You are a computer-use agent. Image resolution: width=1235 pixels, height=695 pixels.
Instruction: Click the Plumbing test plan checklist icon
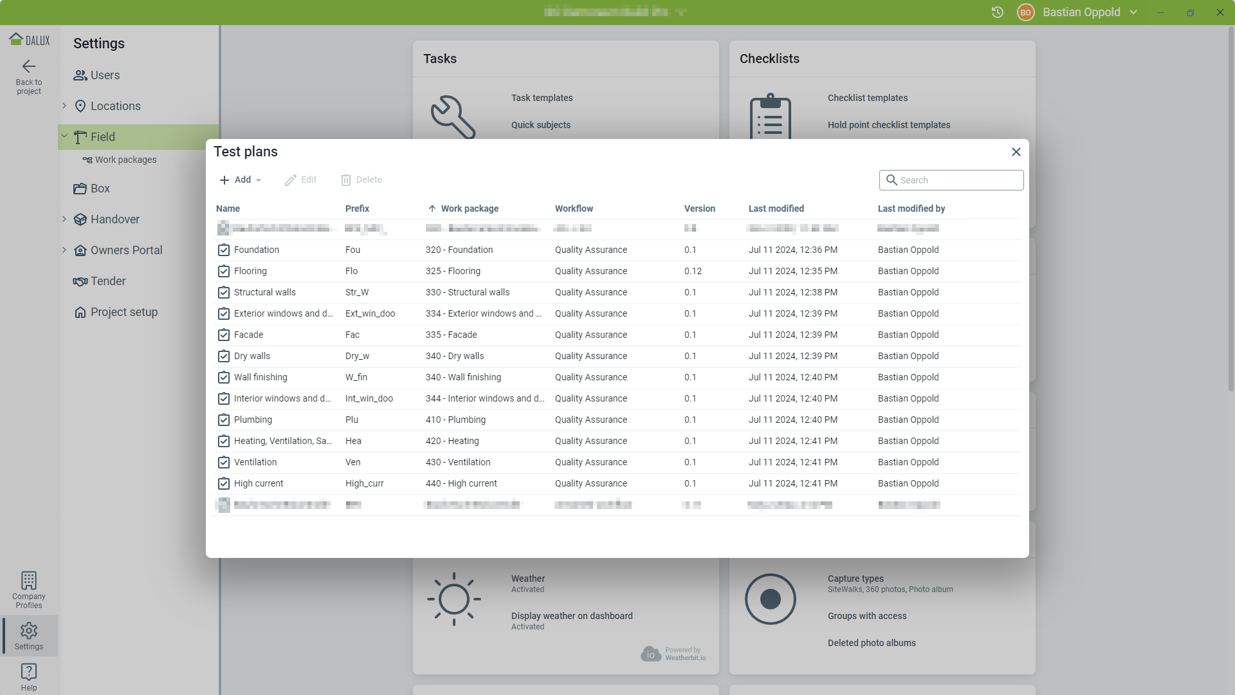(x=224, y=420)
